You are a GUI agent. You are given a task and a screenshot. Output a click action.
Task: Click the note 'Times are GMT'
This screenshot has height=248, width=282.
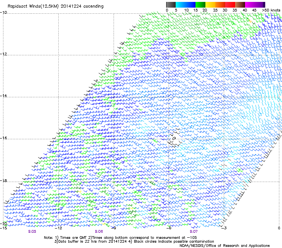73,238
